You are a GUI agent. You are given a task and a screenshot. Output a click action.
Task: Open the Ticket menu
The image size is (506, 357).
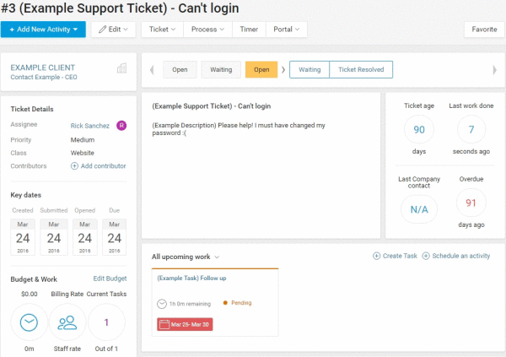pos(163,29)
